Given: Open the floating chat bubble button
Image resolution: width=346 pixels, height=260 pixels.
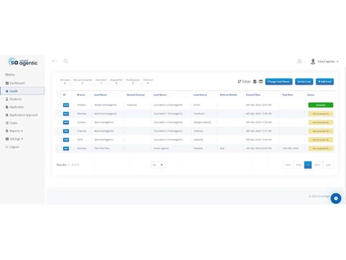Looking at the screenshot, I should [x=336, y=198].
